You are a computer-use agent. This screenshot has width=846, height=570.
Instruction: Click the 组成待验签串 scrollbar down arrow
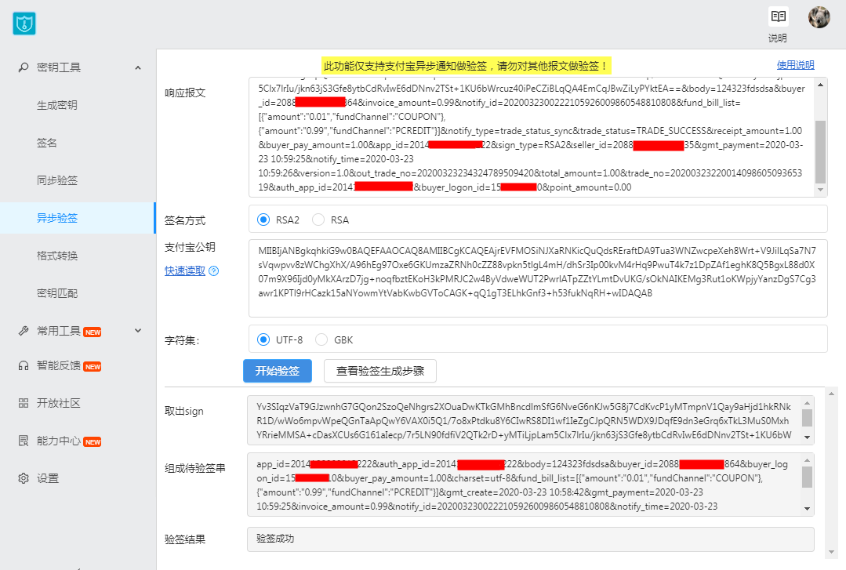tap(807, 509)
